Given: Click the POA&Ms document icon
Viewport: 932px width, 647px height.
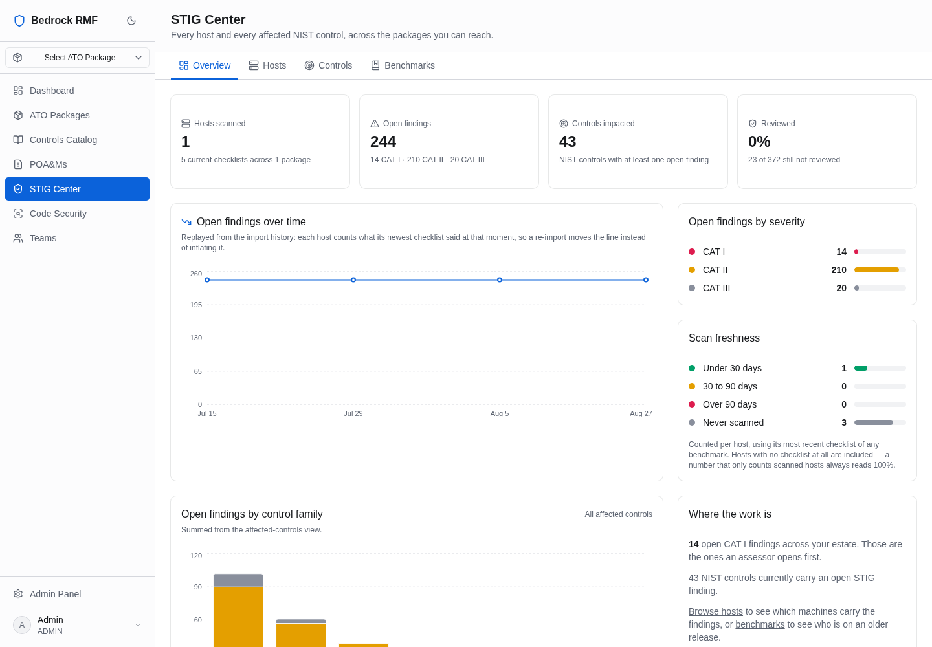Looking at the screenshot, I should point(18,164).
